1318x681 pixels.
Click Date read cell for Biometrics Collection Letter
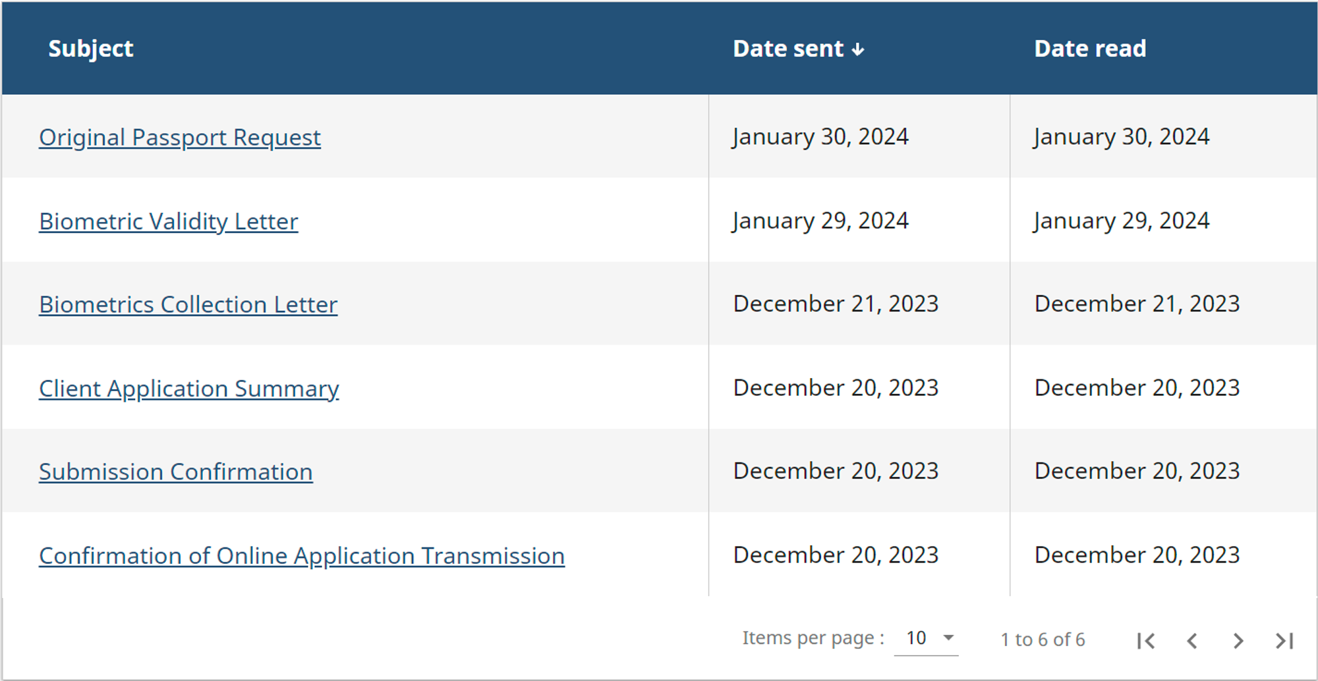pos(1137,304)
